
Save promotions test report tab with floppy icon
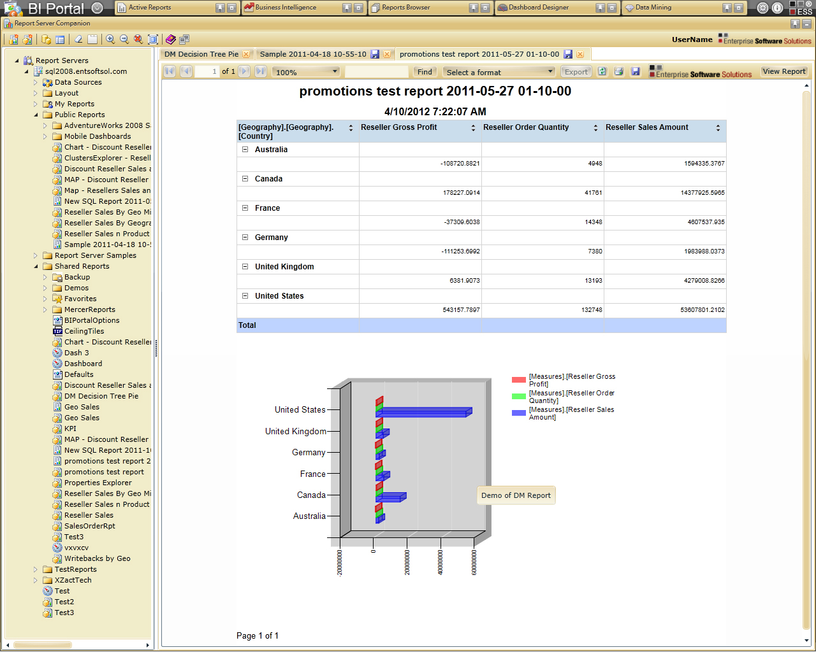(568, 54)
